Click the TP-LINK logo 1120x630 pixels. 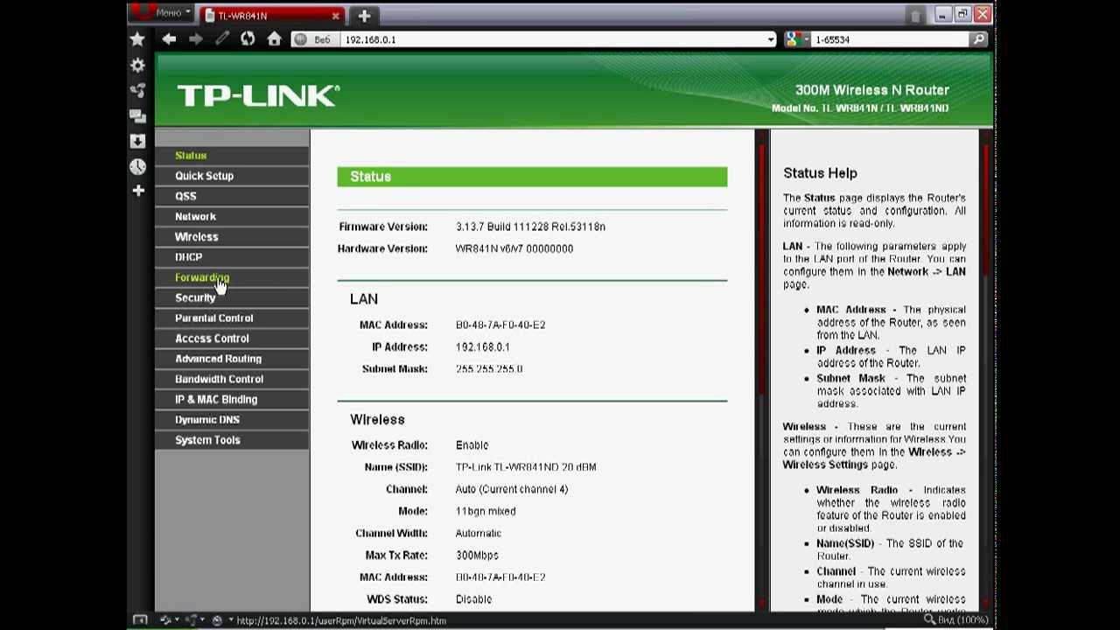point(258,95)
